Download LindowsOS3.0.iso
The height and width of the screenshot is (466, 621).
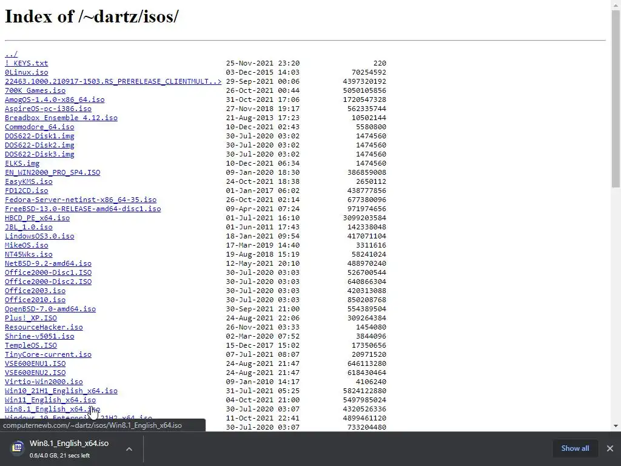(x=39, y=236)
